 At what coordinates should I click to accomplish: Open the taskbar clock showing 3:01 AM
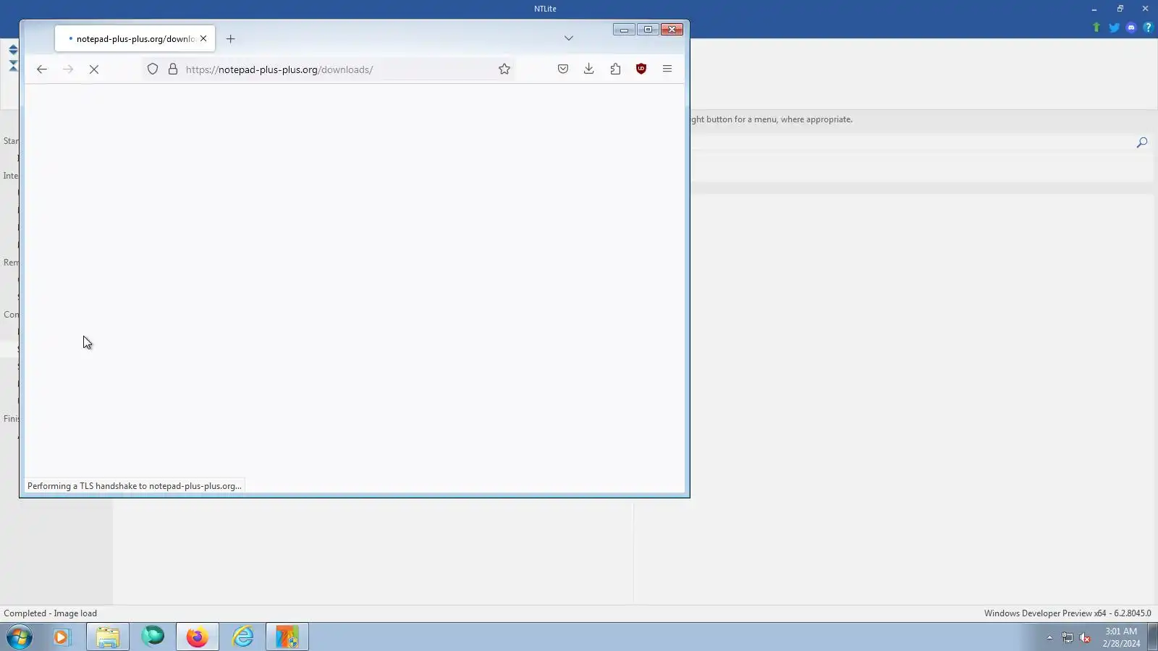(x=1121, y=637)
